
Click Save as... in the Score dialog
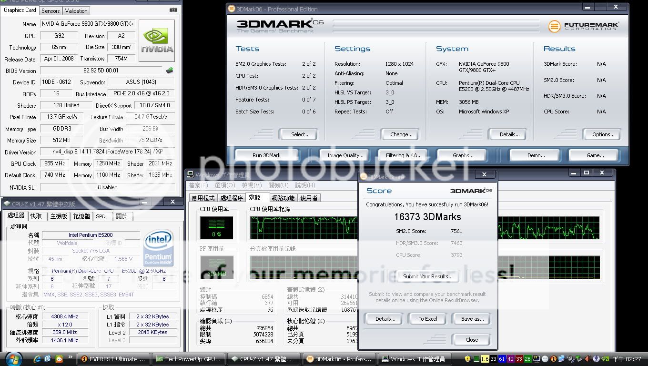[472, 319]
